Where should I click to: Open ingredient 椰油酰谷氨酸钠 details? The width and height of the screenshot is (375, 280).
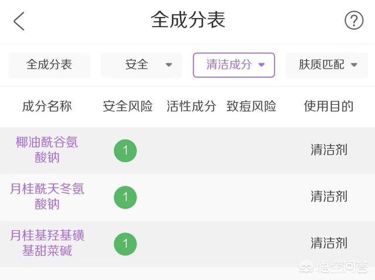pos(47,150)
